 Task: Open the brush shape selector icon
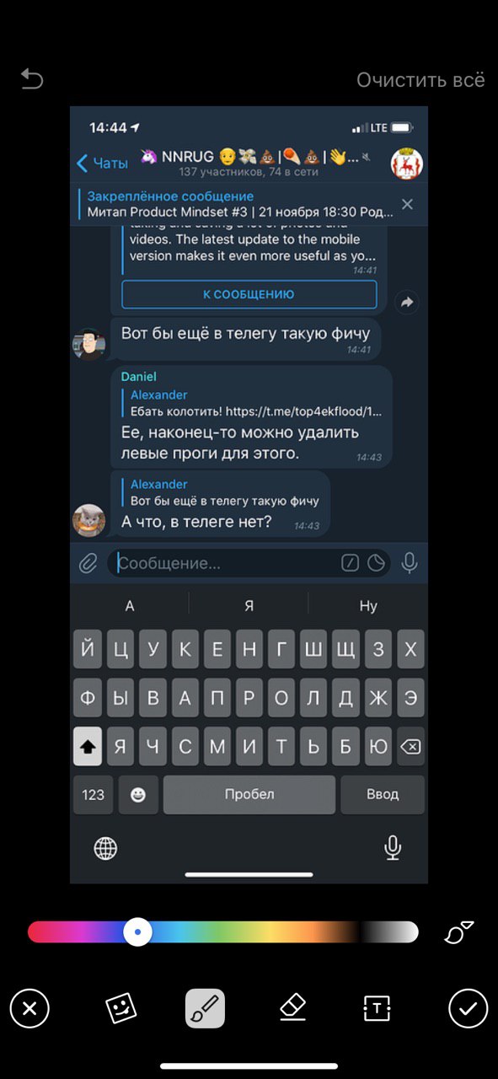[x=459, y=931]
